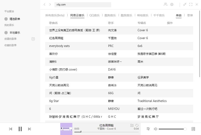Click artist 66G
This screenshot has width=201, height=135.
coord(111,93)
